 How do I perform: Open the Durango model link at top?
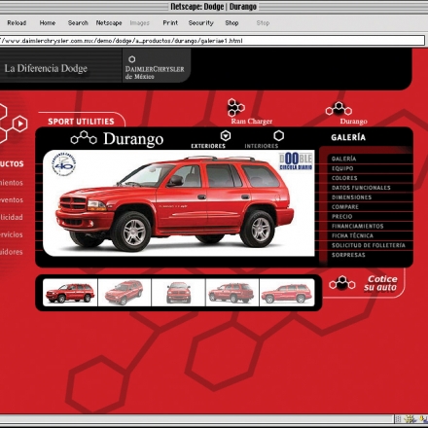[353, 122]
